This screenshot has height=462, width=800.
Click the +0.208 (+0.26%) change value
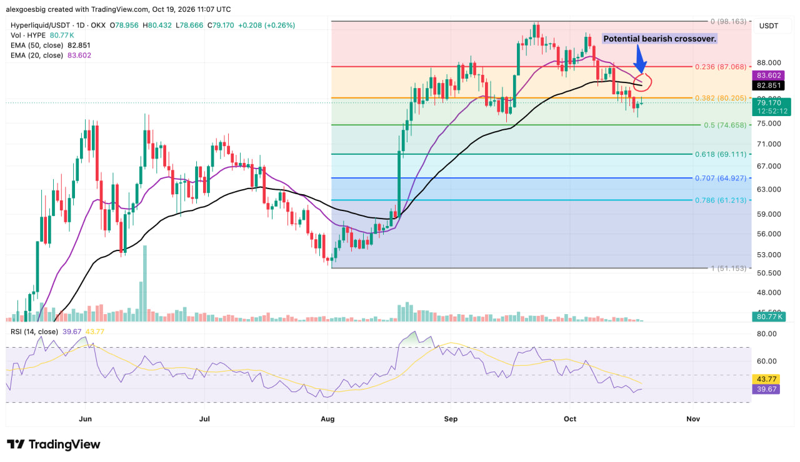267,26
